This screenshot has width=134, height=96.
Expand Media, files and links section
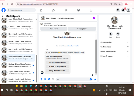click(114, 51)
